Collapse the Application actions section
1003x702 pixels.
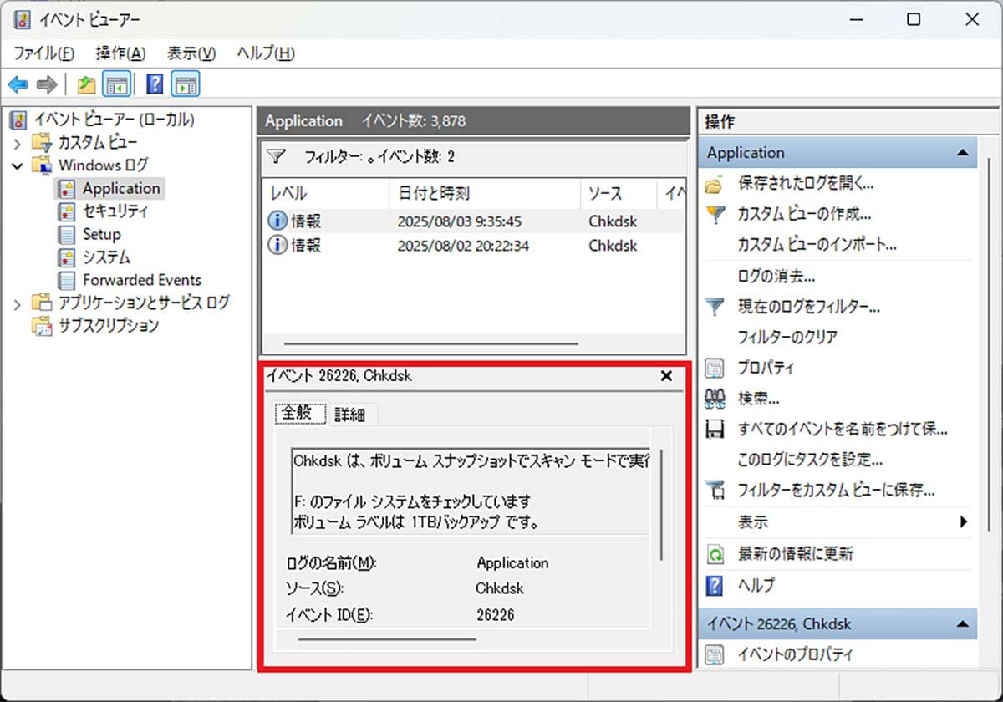pyautogui.click(x=962, y=153)
